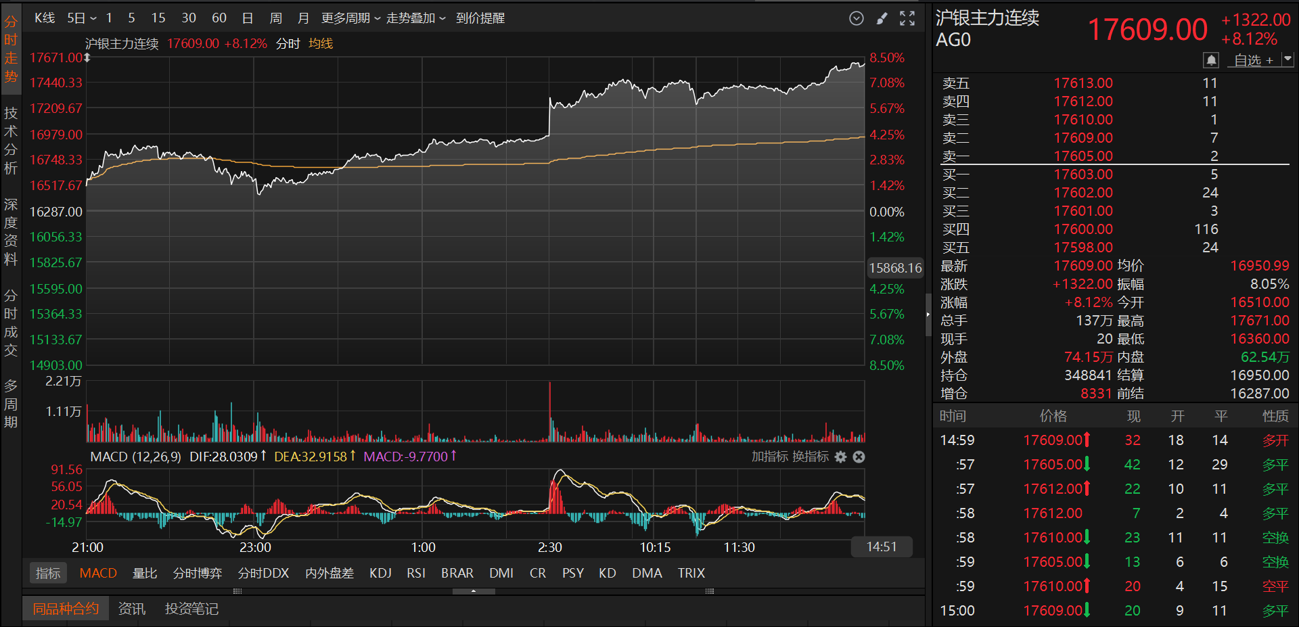Open the 资讯 news tab

coord(132,609)
